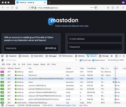The width and height of the screenshot is (126, 107).
Task: Open a new tab with the plus button
Action: pyautogui.click(x=50, y=2)
